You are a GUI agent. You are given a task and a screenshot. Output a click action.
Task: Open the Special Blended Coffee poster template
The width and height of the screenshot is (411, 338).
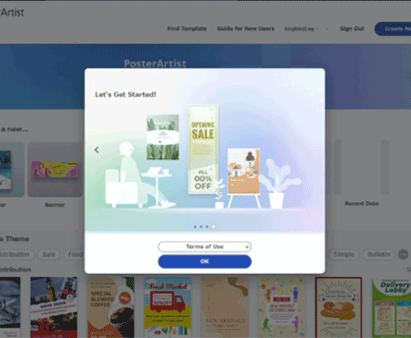click(x=110, y=307)
